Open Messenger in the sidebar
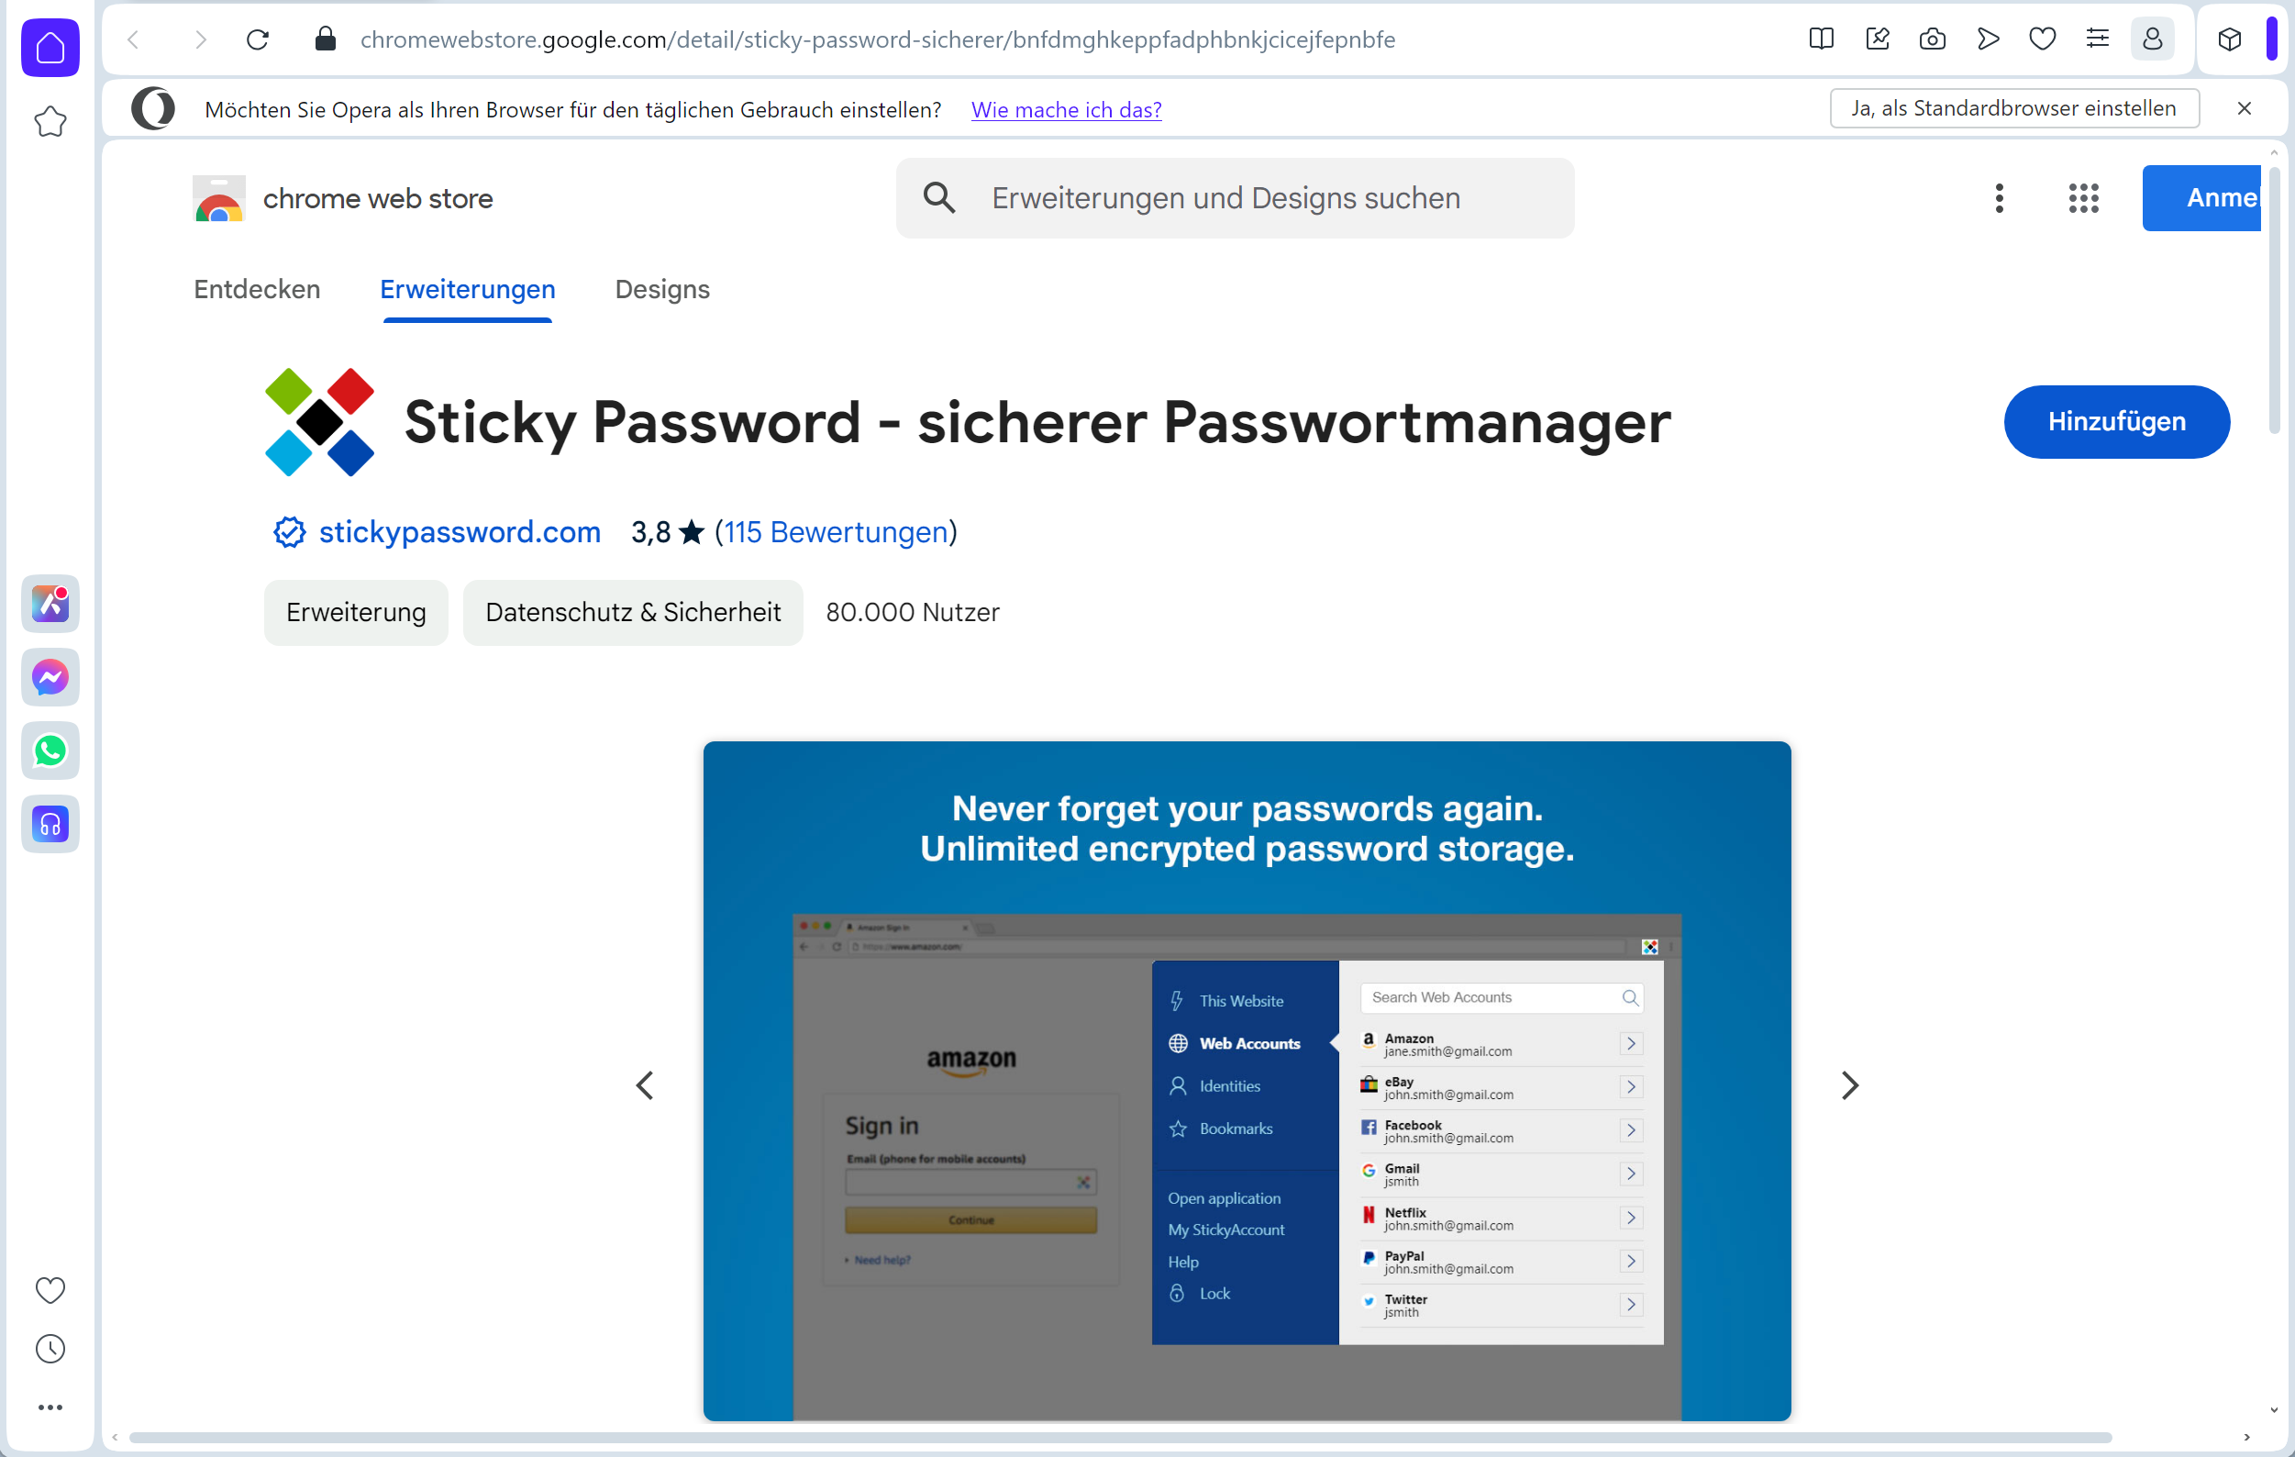Screen dimensions: 2295x1457 (x=50, y=677)
